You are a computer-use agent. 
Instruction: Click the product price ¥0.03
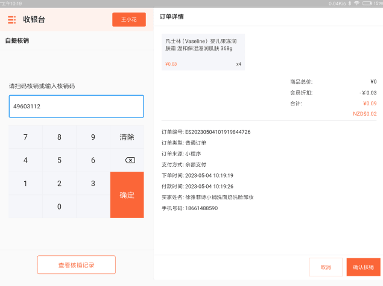[x=171, y=64]
